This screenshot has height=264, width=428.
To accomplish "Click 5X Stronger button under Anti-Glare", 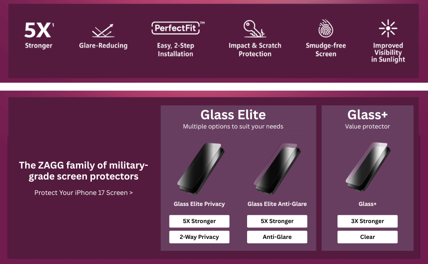I will tap(277, 221).
